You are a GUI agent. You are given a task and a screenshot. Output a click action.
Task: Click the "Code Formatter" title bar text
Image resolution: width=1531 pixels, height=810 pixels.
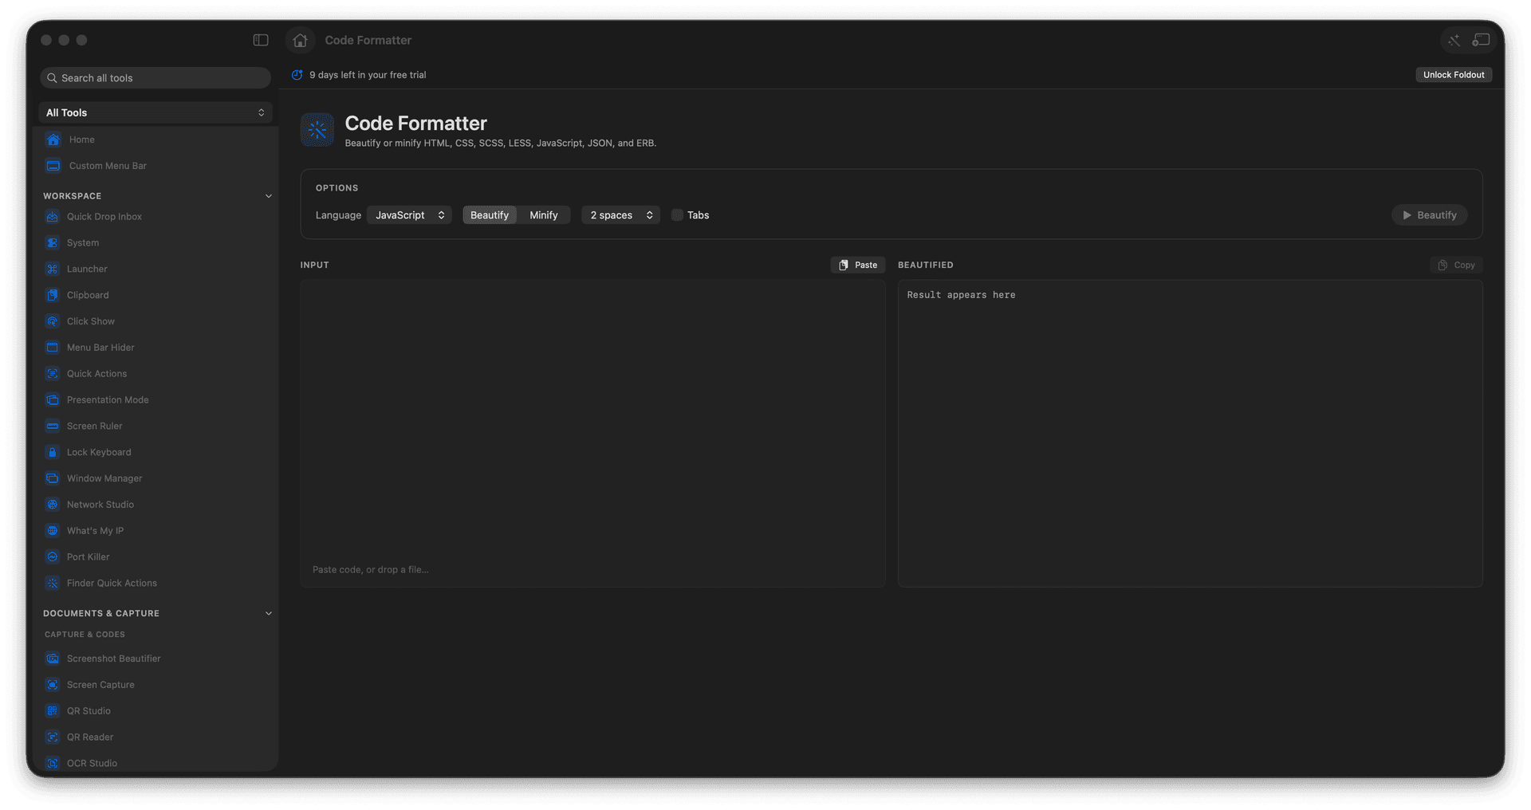tap(368, 40)
